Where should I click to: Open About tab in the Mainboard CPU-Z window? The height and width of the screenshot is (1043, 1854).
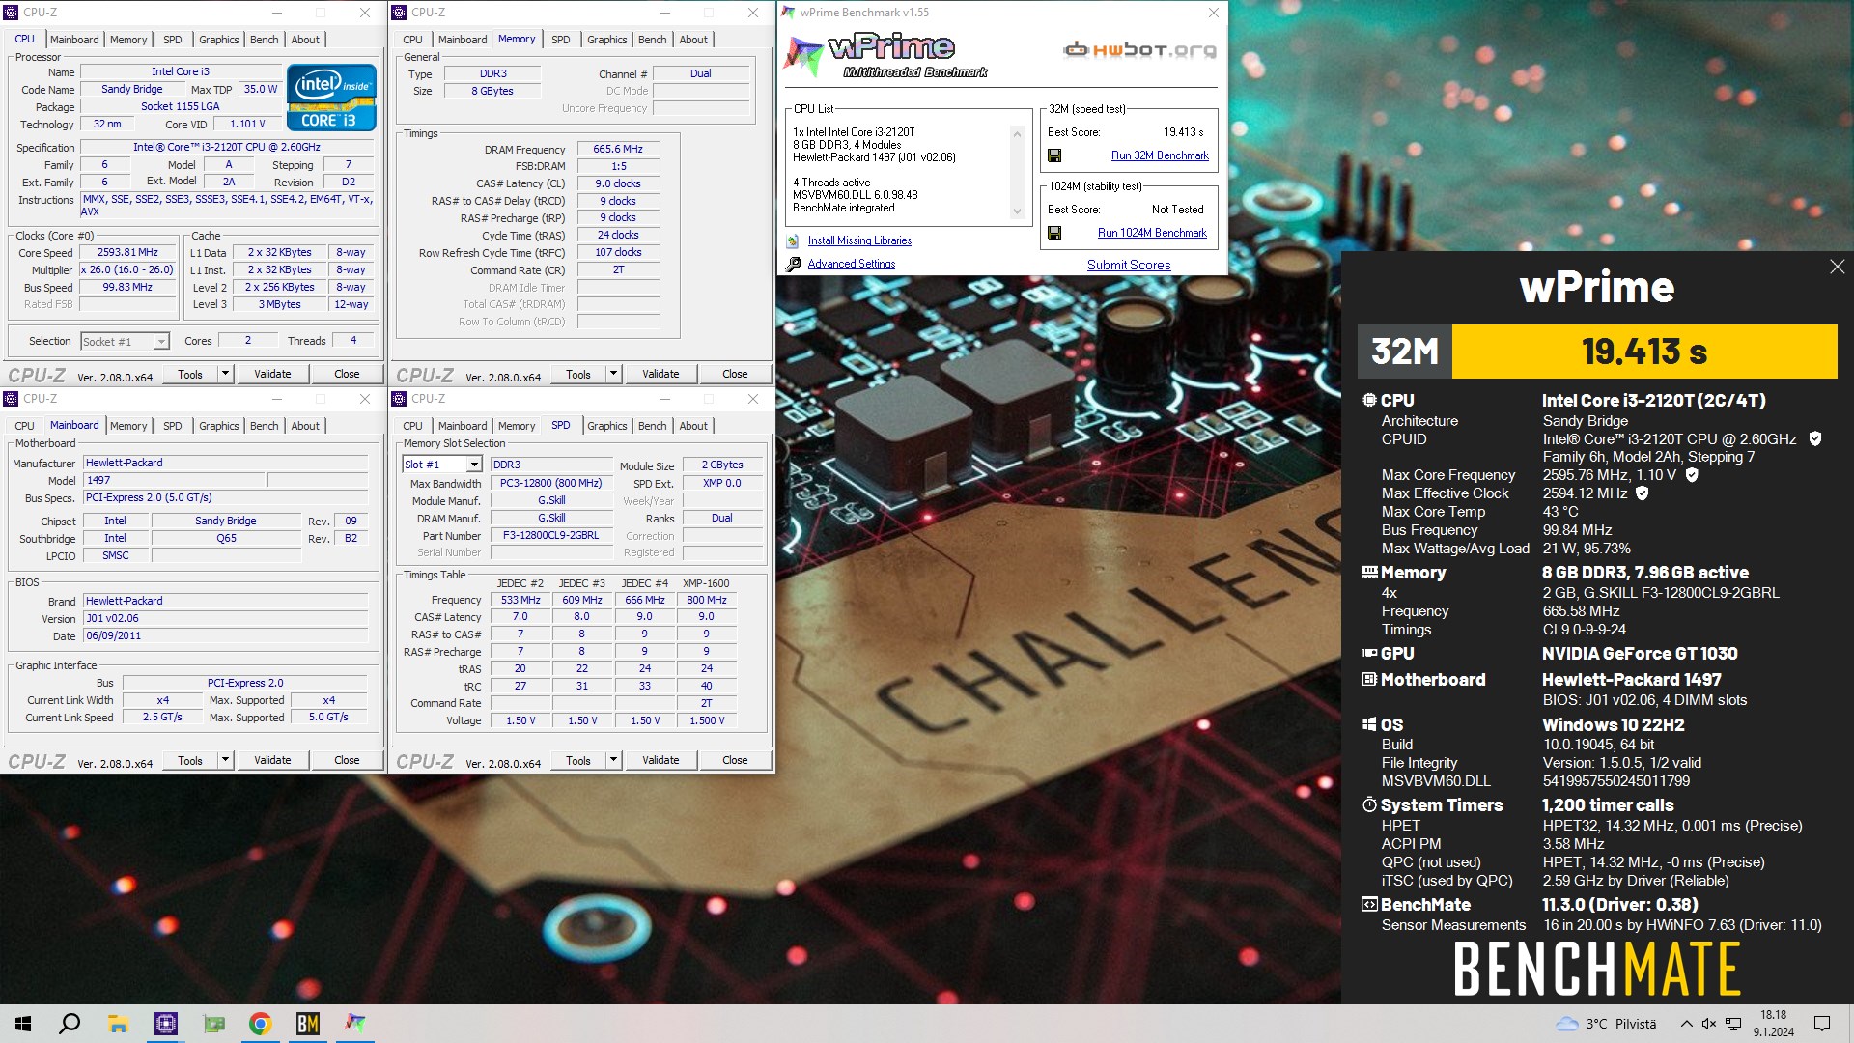(305, 426)
